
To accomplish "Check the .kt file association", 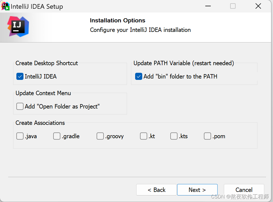I will [x=144, y=136].
